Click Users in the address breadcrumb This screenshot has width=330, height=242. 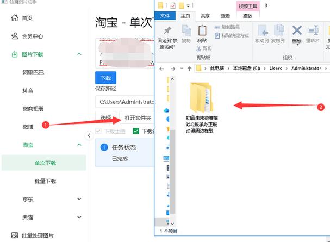coord(276,68)
